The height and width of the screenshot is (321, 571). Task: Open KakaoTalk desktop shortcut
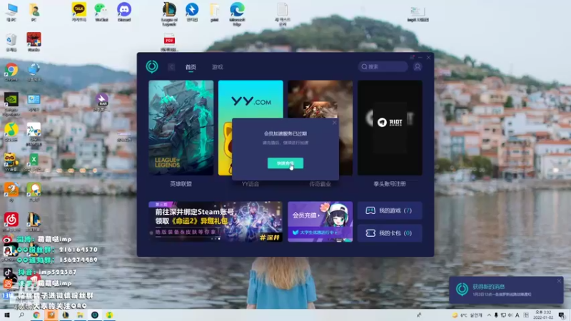pos(79,11)
